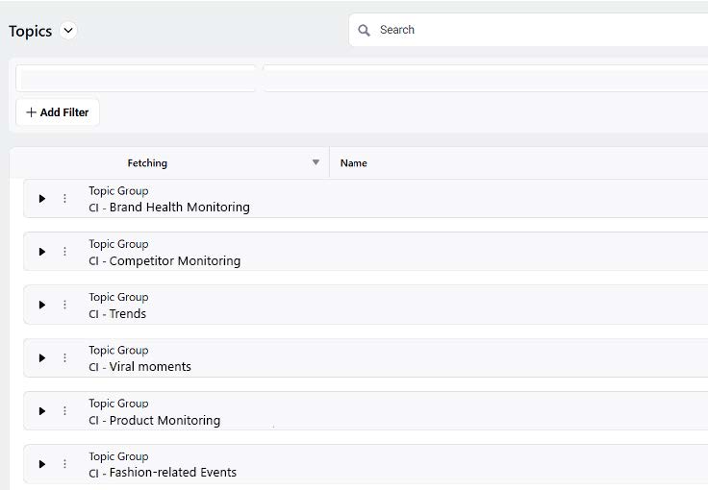Open options menu for Product Monitoring
Viewport: 708px width, 490px height.
coord(65,411)
